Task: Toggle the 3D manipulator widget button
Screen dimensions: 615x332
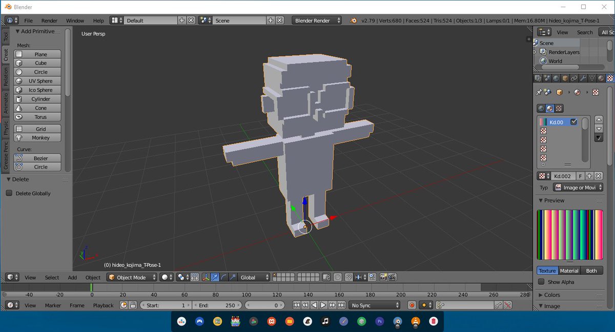Action: click(207, 277)
